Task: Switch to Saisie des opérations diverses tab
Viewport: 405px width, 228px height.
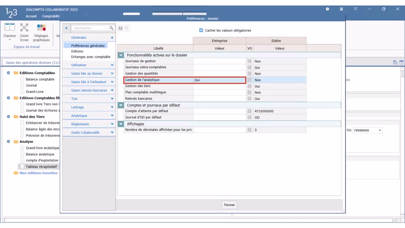Action: coord(32,62)
